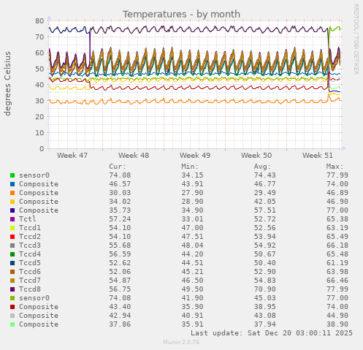Click the dark green Tccd4 color swatch
The image size is (363, 350).
[x=12, y=254]
